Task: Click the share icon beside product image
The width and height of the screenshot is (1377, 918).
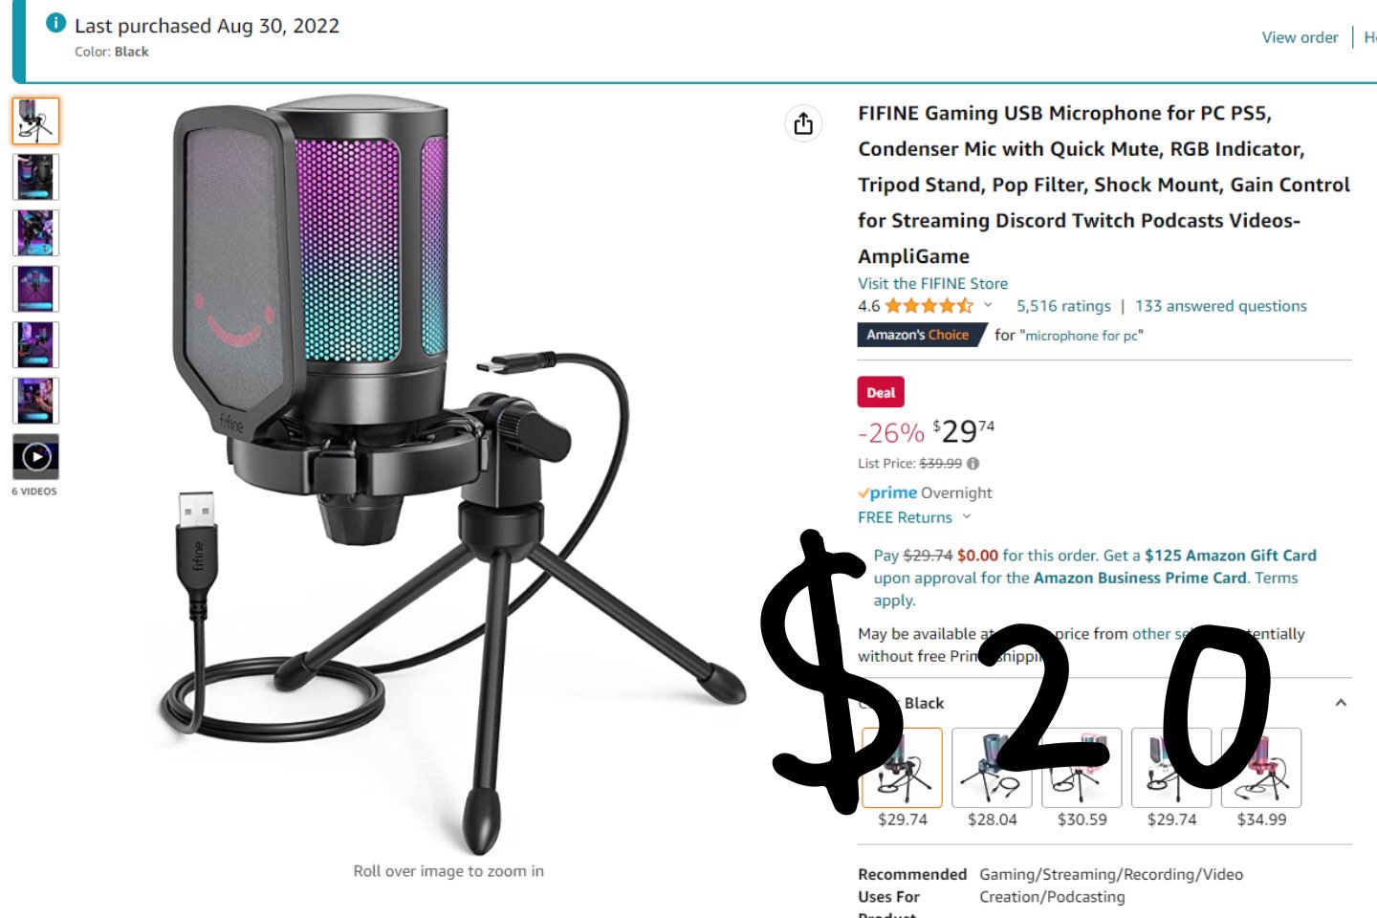Action: coord(803,123)
